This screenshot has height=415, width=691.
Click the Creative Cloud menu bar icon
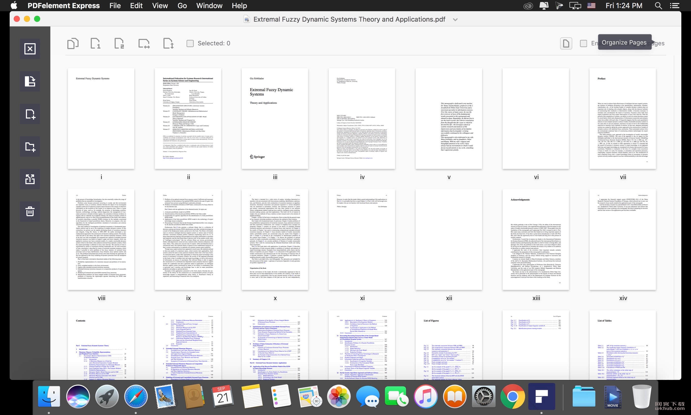[x=528, y=6]
